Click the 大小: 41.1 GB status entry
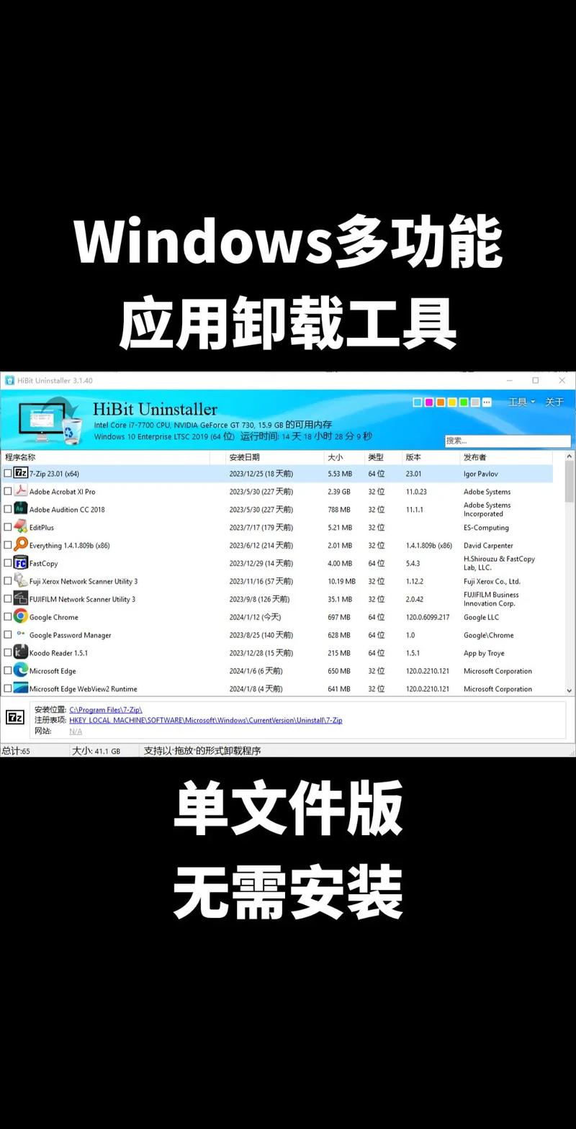The width and height of the screenshot is (576, 1129). point(96,750)
